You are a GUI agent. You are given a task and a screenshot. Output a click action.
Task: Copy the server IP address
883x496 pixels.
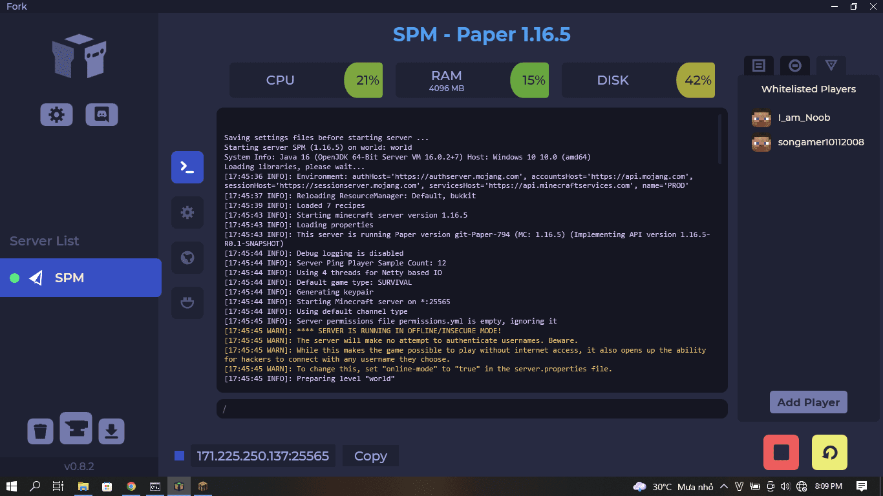point(370,456)
